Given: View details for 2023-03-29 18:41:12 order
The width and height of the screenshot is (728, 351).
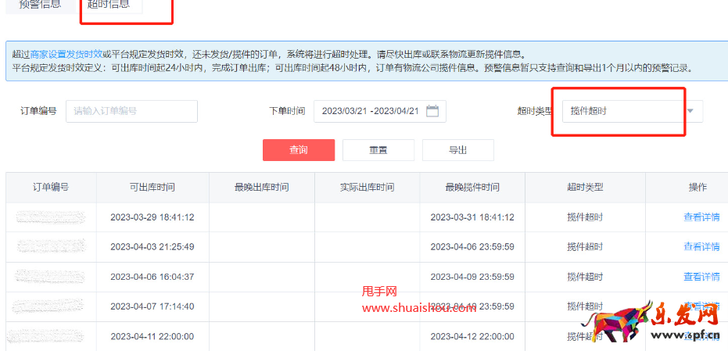Looking at the screenshot, I should coord(701,217).
